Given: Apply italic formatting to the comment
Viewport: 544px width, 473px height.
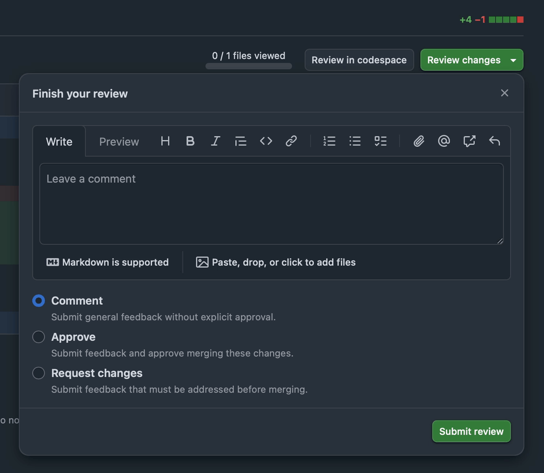Looking at the screenshot, I should tap(215, 141).
